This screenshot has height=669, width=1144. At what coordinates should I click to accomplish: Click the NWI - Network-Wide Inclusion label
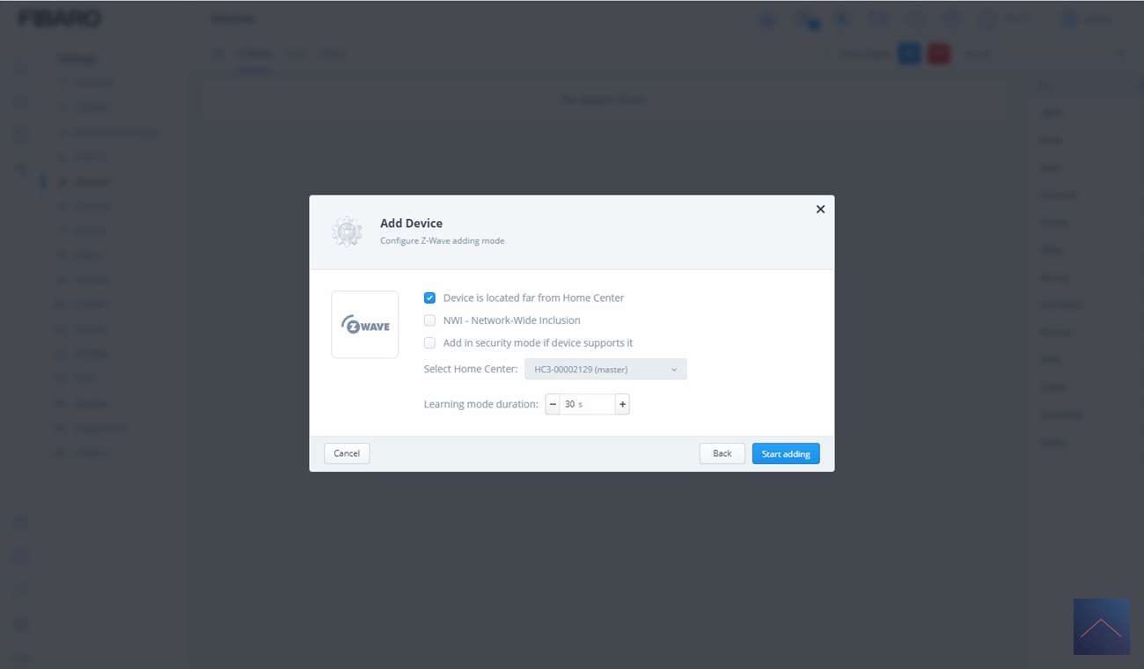pyautogui.click(x=511, y=320)
